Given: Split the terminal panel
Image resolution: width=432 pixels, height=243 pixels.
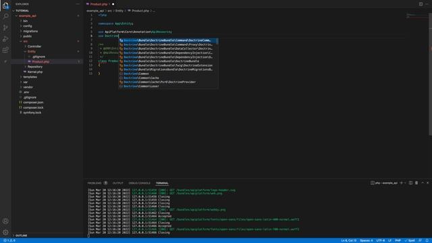Looking at the screenshot, I should point(410,183).
